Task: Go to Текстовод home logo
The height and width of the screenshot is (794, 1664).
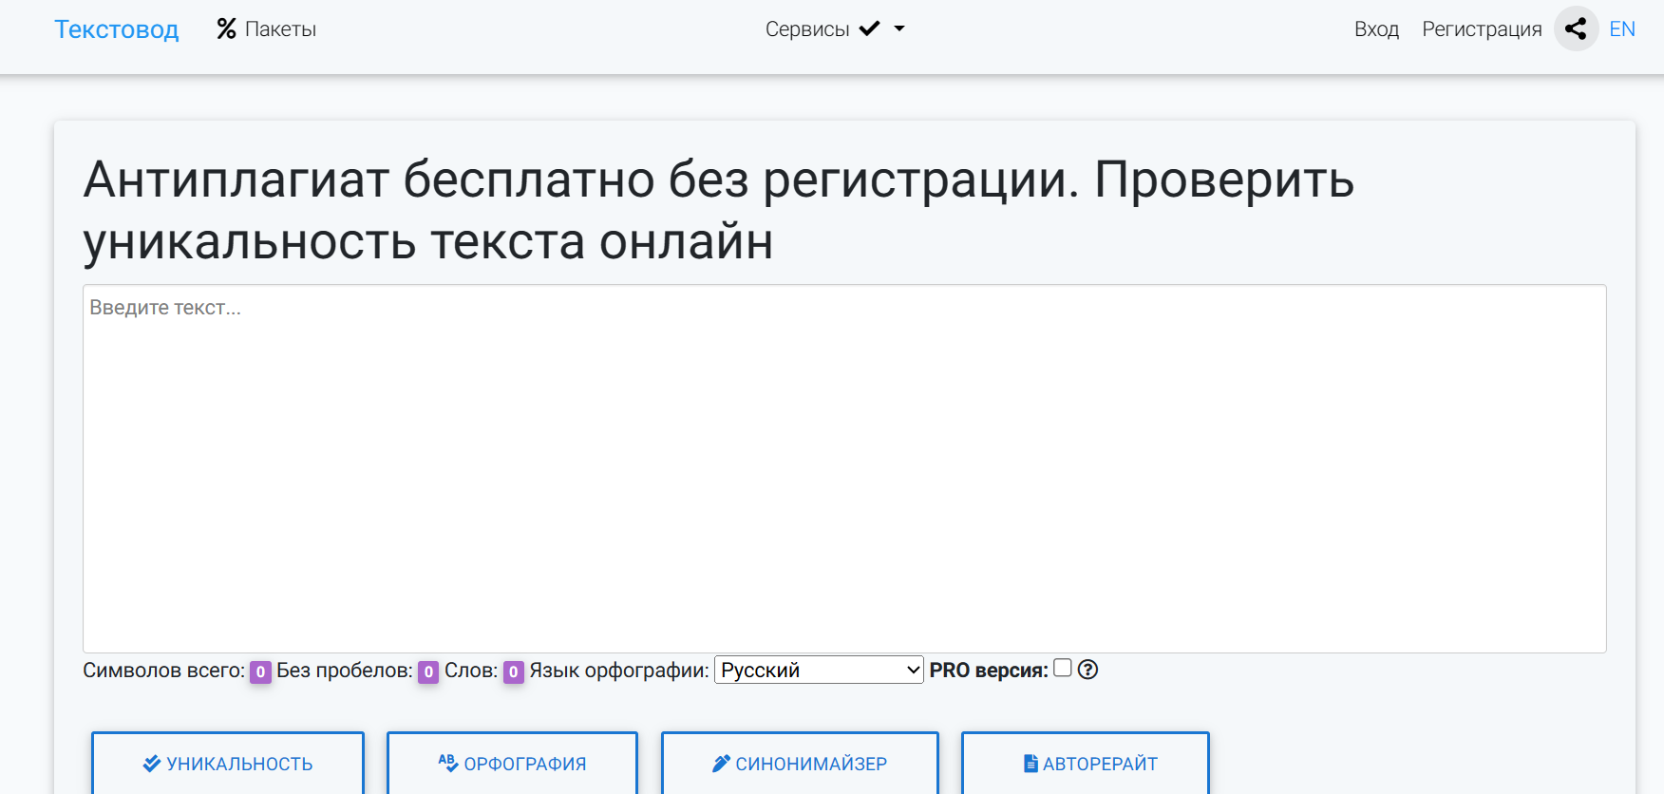Action: pos(116,29)
